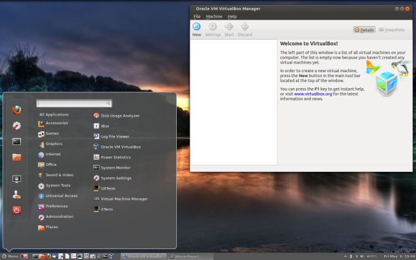This screenshot has width=416, height=260.
Task: Open the File menu in VirtualBox
Action: (x=197, y=17)
